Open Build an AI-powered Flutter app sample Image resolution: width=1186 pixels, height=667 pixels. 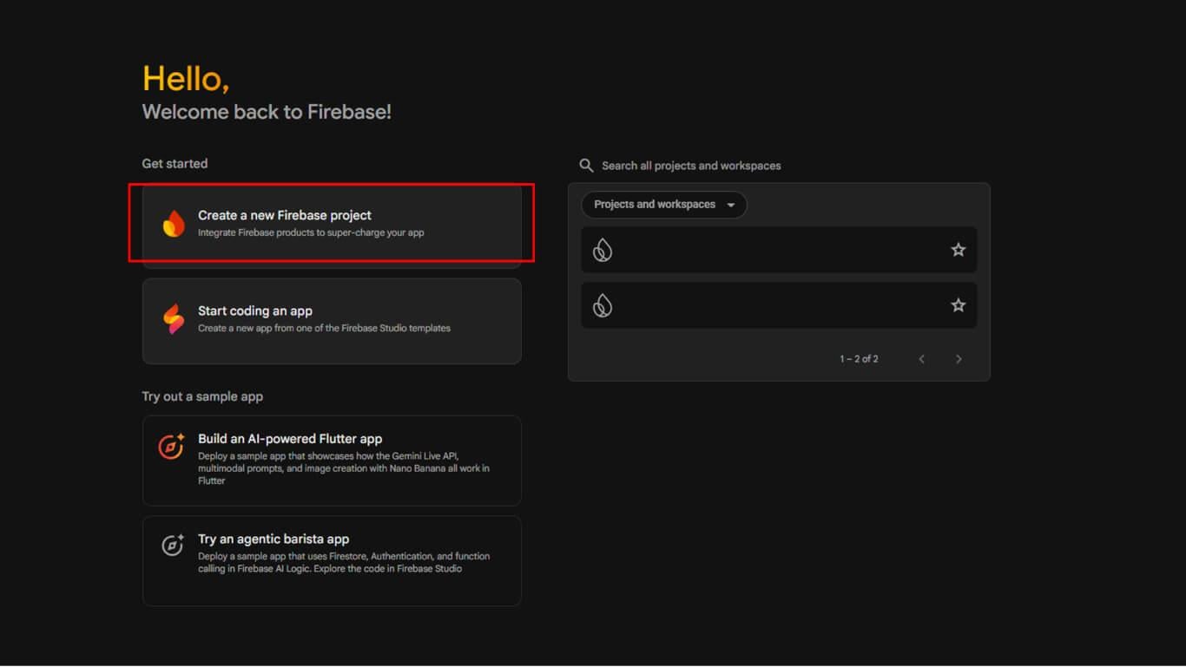pos(332,460)
